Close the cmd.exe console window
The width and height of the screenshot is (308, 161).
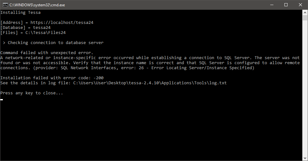(300, 5)
